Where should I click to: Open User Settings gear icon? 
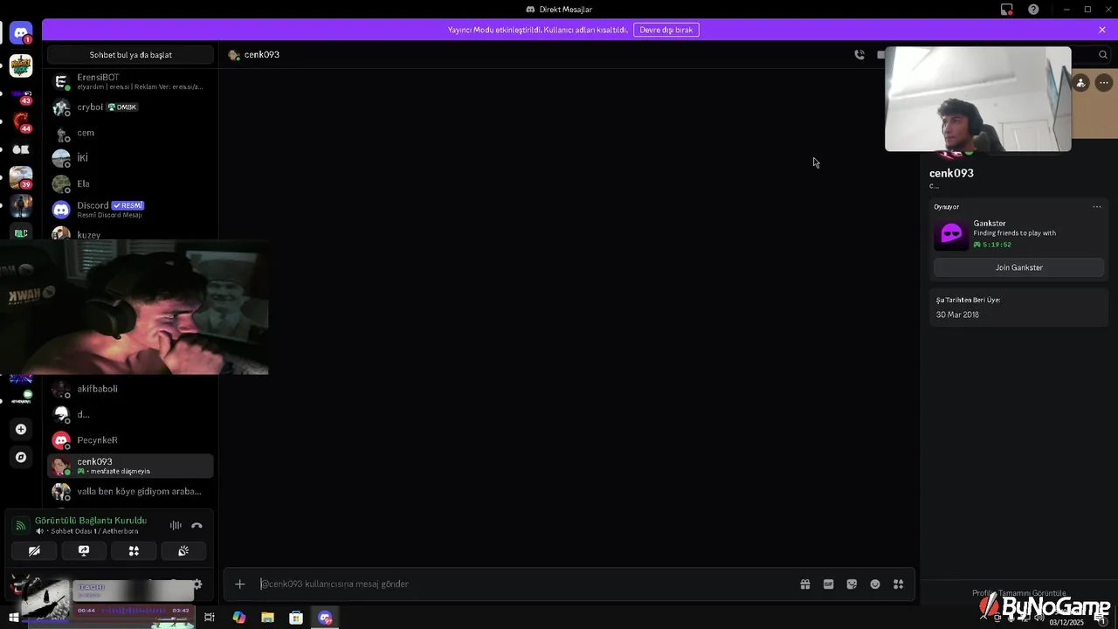click(x=197, y=584)
